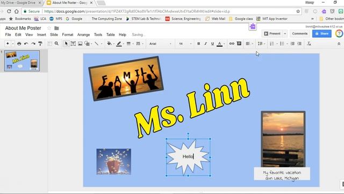Open the text alignment dropdown
Screen dimensions: 344x194
[x=249, y=44]
